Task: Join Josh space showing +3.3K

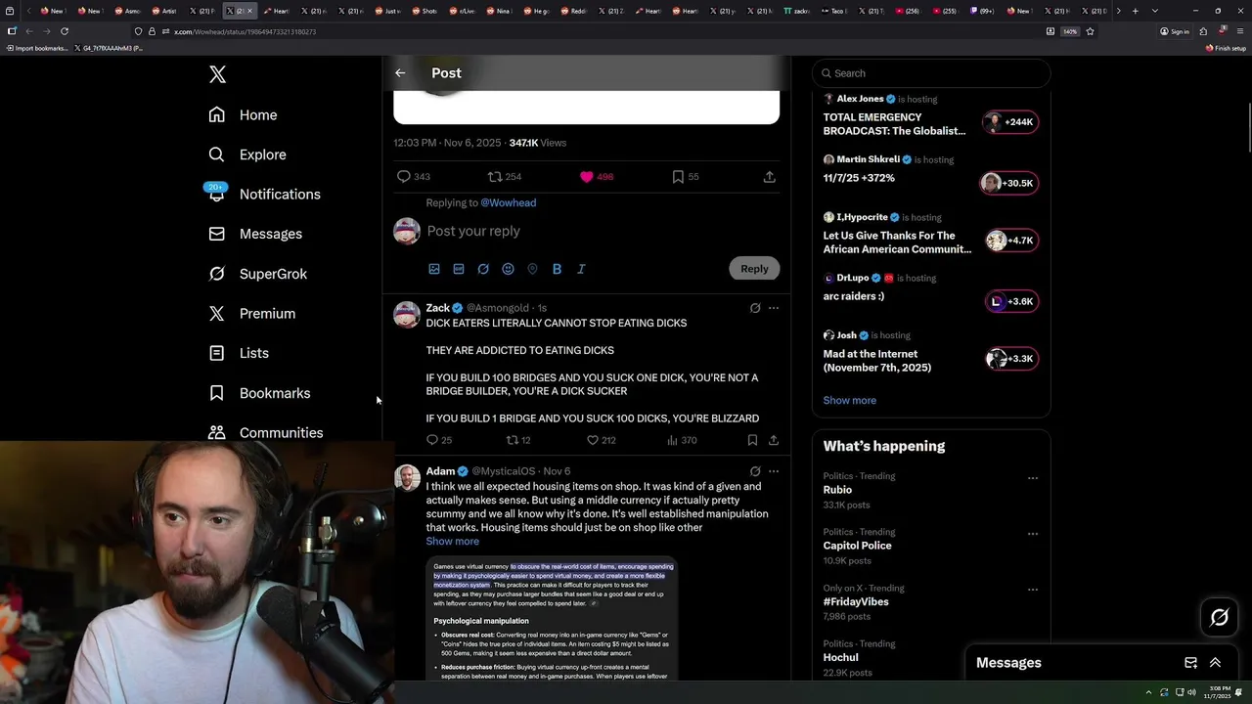Action: pyautogui.click(x=1011, y=359)
